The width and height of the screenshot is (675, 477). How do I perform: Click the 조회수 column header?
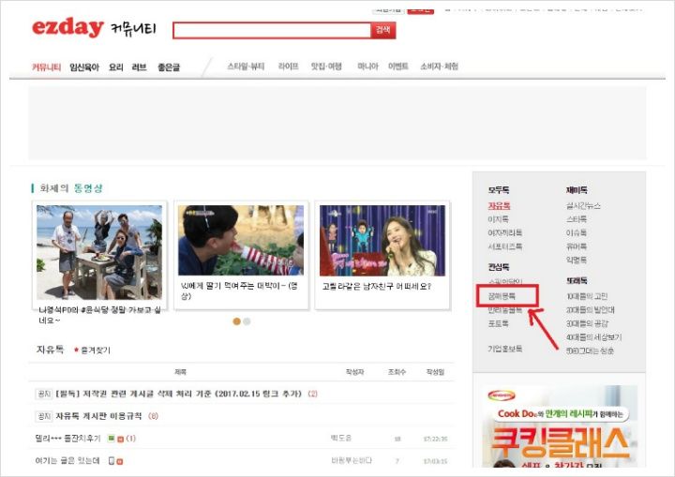tap(397, 372)
